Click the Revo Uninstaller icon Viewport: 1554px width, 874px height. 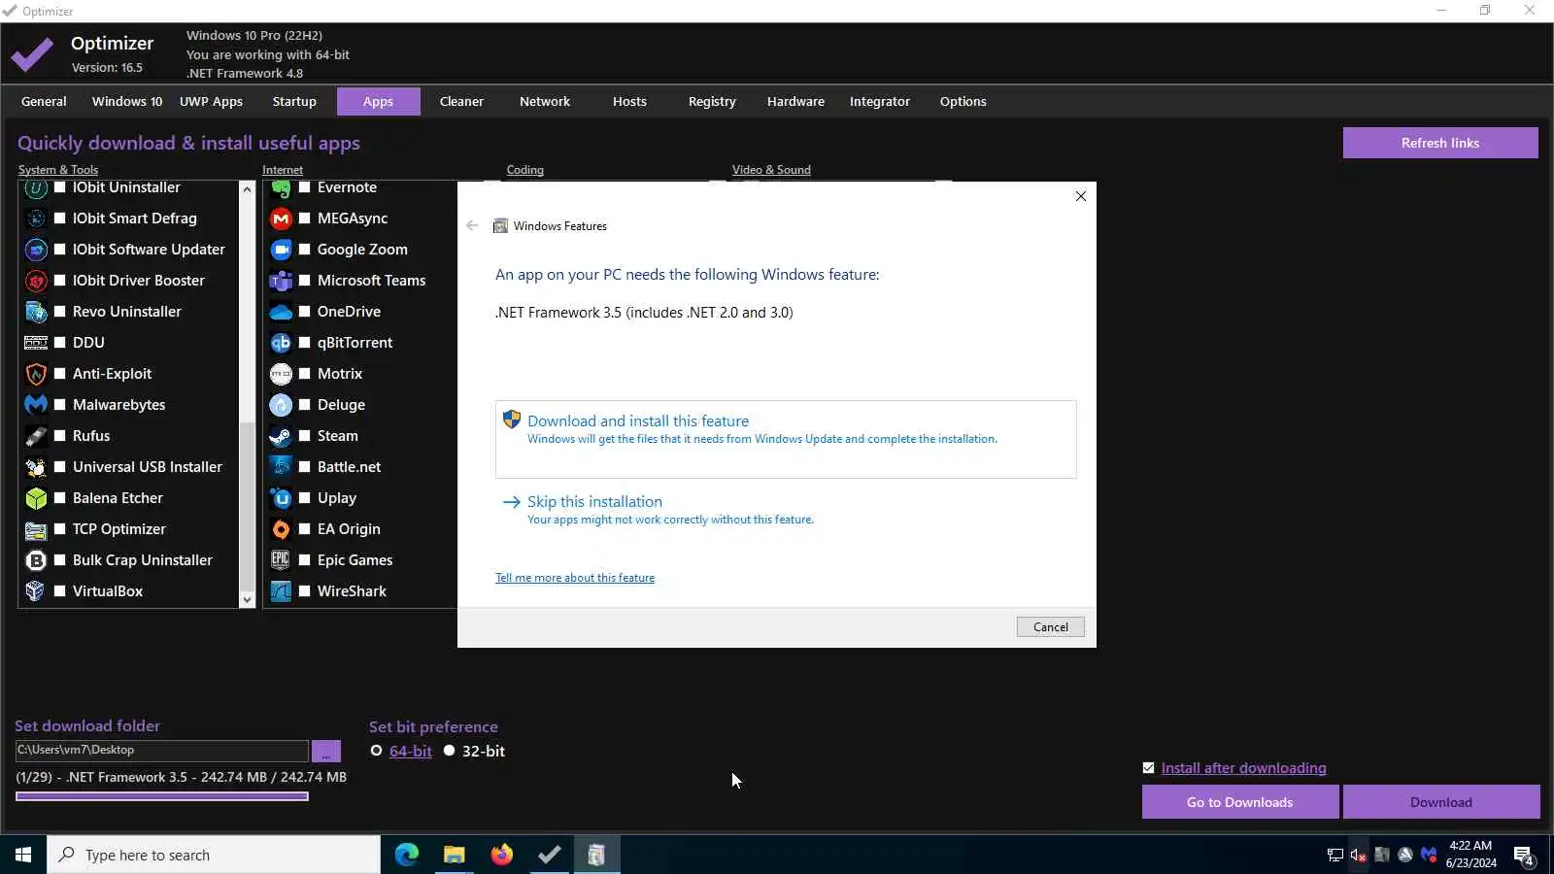[x=36, y=312]
